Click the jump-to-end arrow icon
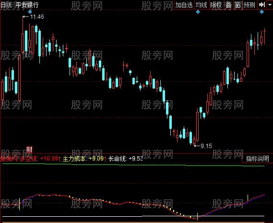The image size is (273, 223). coord(261,5)
